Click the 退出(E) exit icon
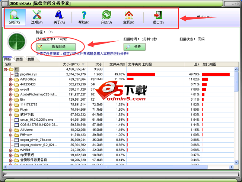 pyautogui.click(x=158, y=17)
